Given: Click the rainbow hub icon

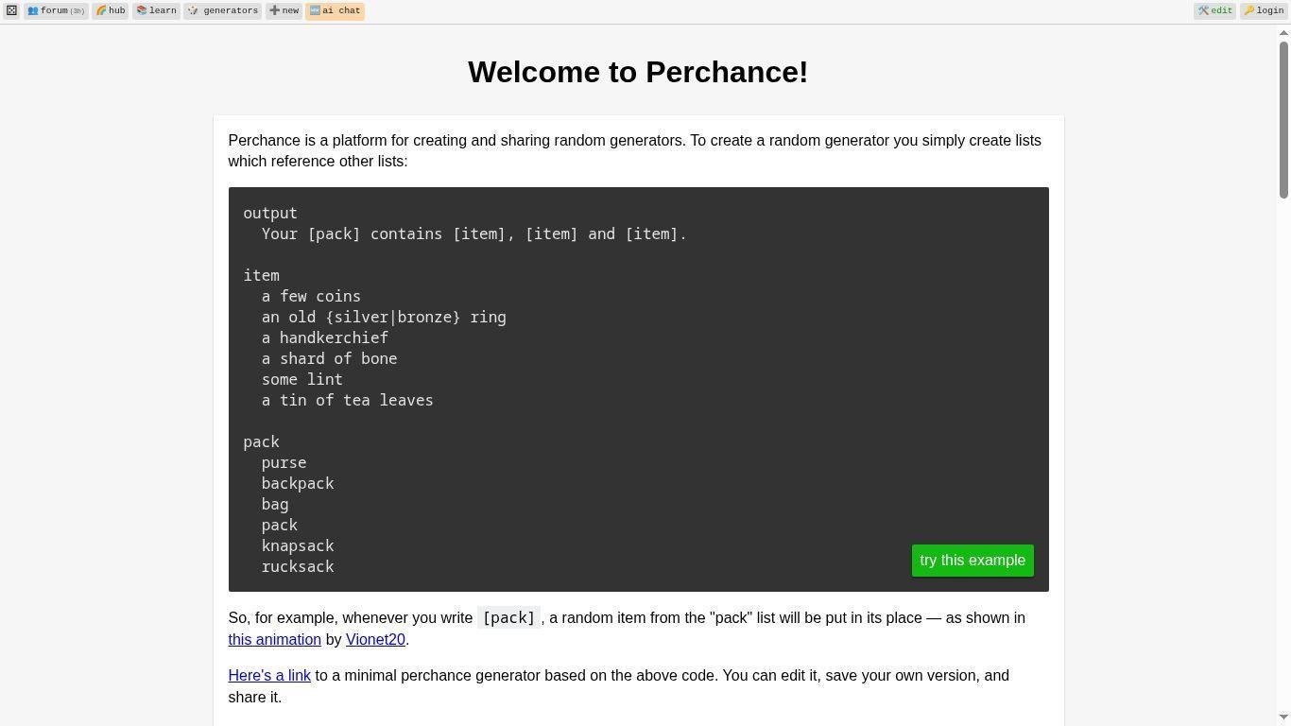Looking at the screenshot, I should point(101,11).
